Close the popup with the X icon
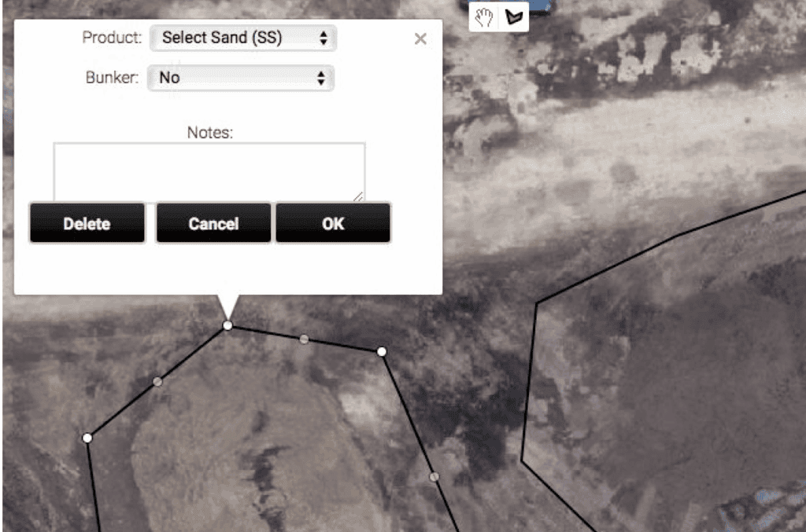 coord(420,39)
